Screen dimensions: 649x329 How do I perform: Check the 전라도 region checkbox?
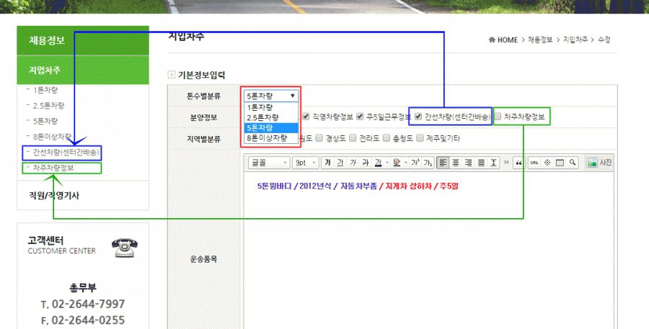pos(353,138)
